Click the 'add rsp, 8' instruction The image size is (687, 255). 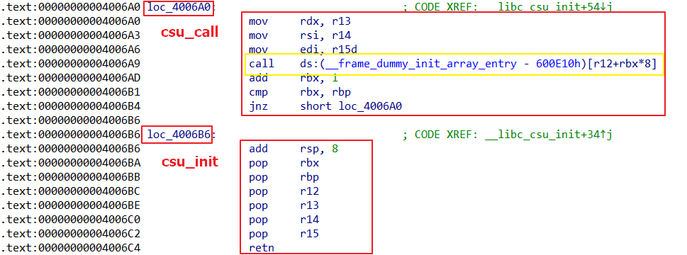point(294,149)
